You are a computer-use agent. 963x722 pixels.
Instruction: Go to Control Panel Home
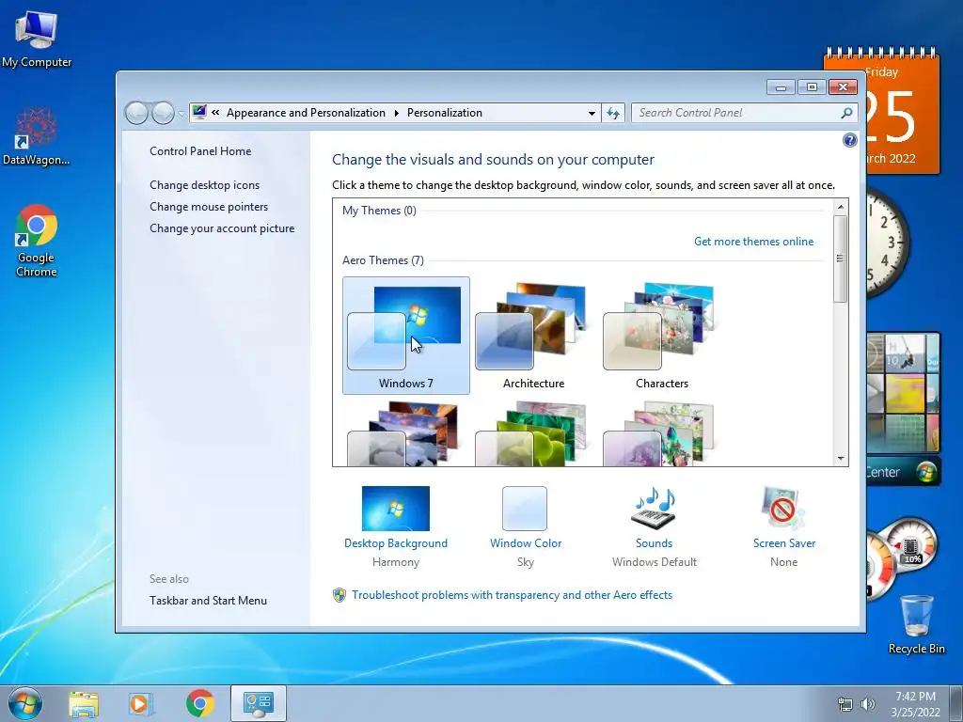200,151
